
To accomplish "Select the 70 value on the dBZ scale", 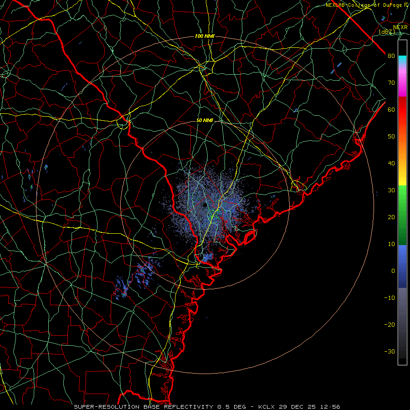I will pyautogui.click(x=391, y=82).
